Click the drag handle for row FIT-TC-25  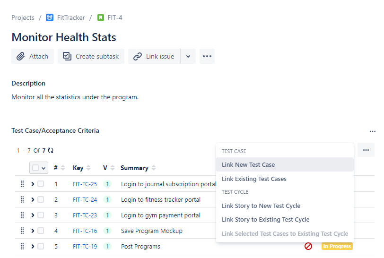coord(22,184)
